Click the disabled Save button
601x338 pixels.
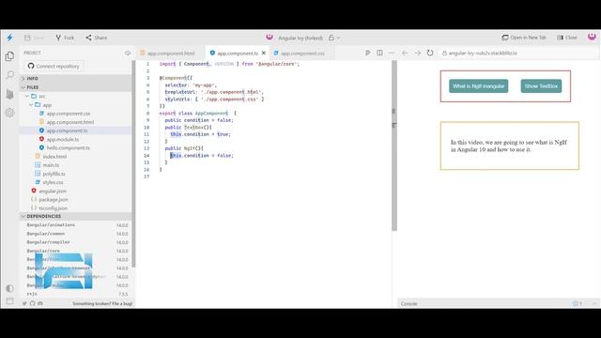tap(34, 38)
